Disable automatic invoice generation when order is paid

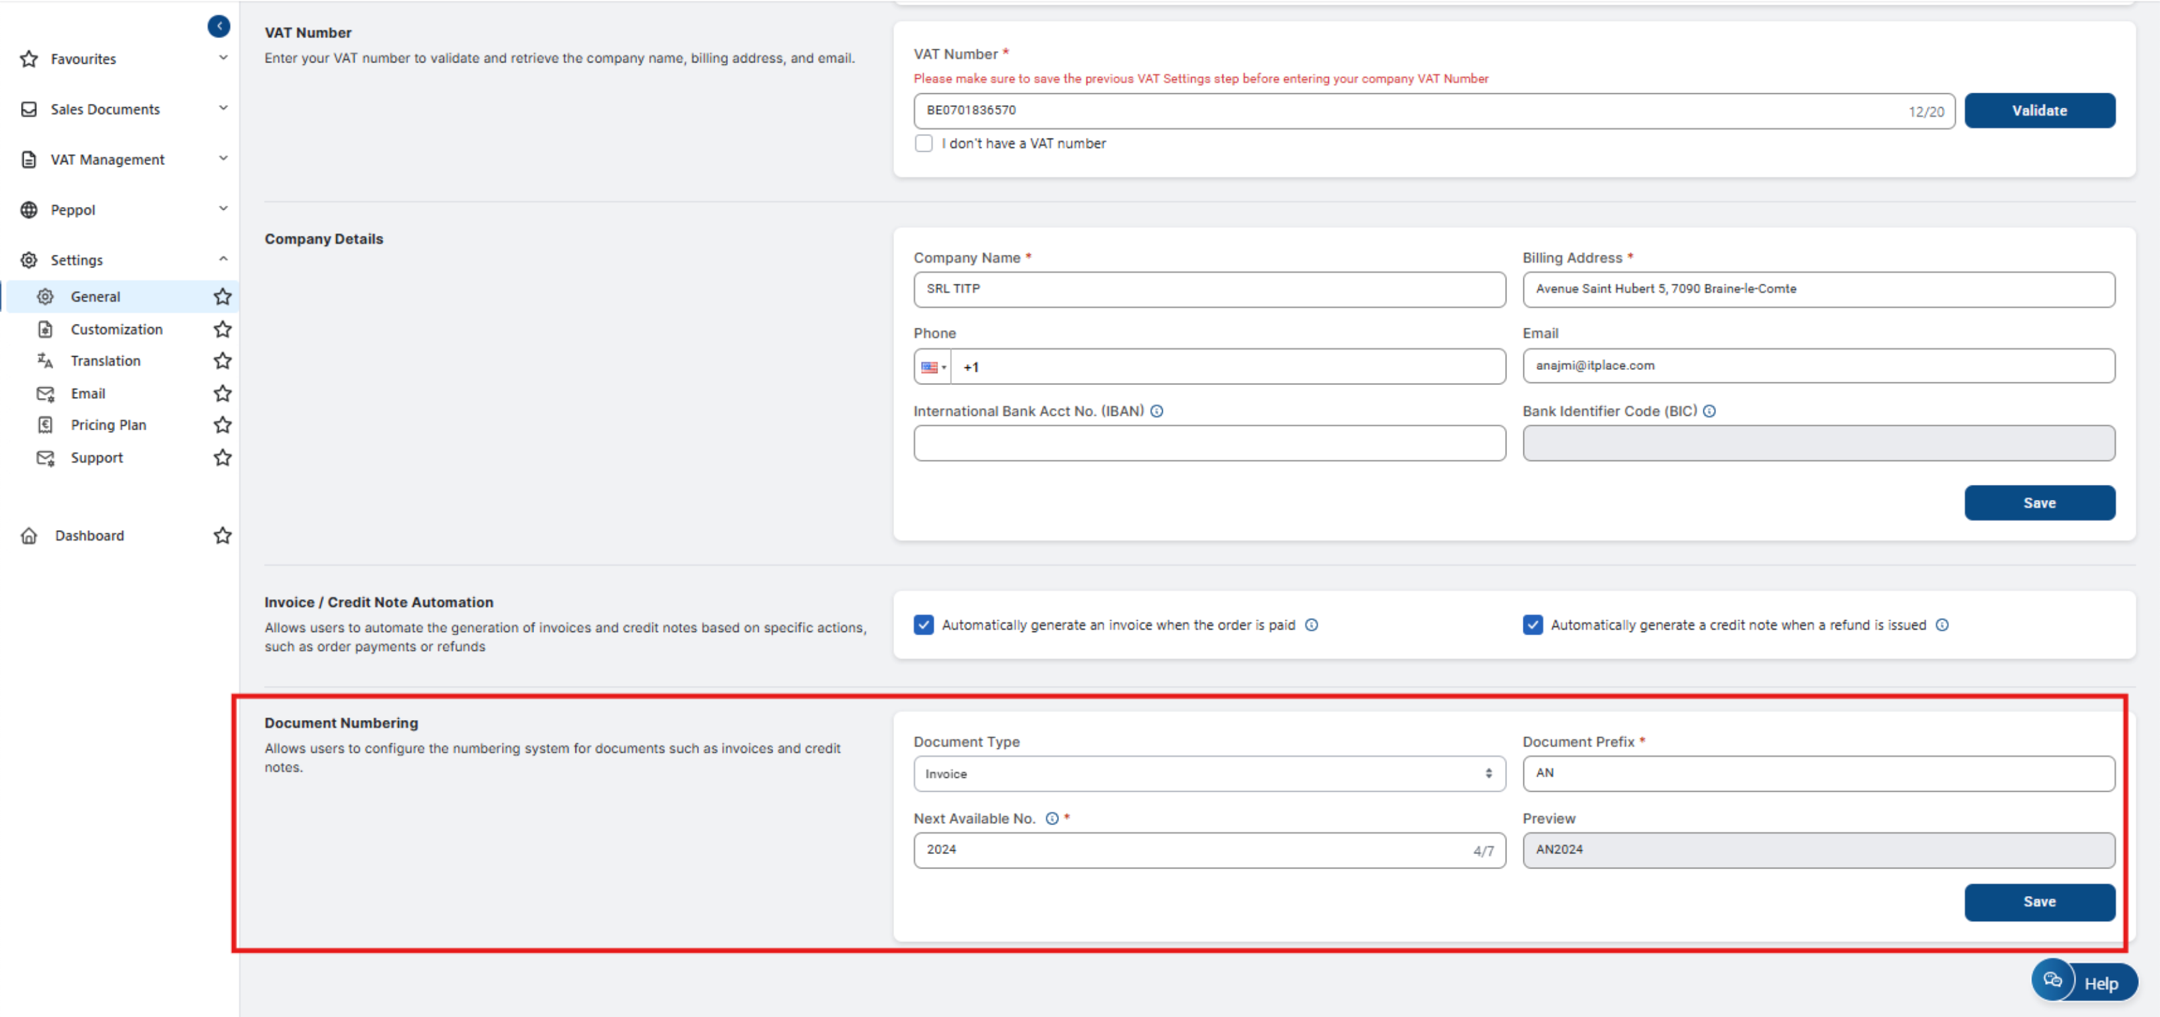[x=924, y=625]
